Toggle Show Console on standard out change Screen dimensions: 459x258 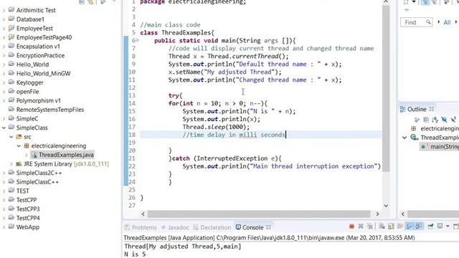[x=410, y=226]
